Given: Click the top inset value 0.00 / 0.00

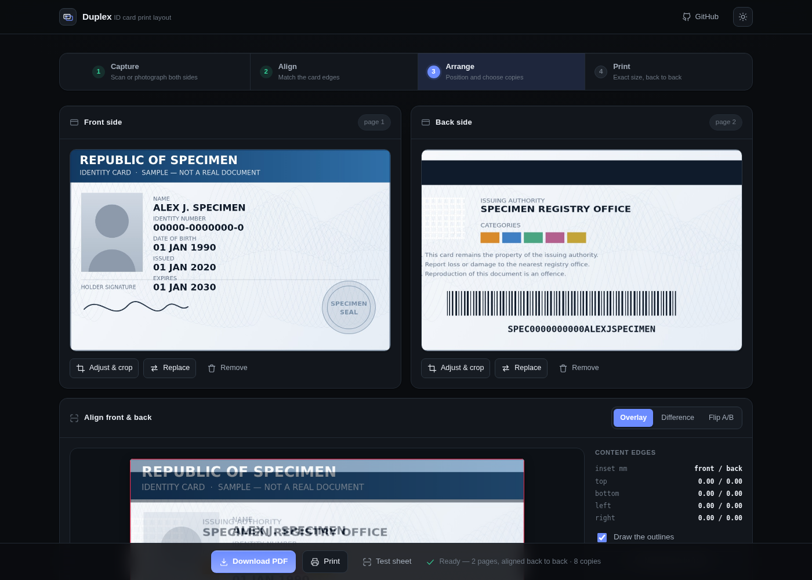Looking at the screenshot, I should tap(720, 481).
